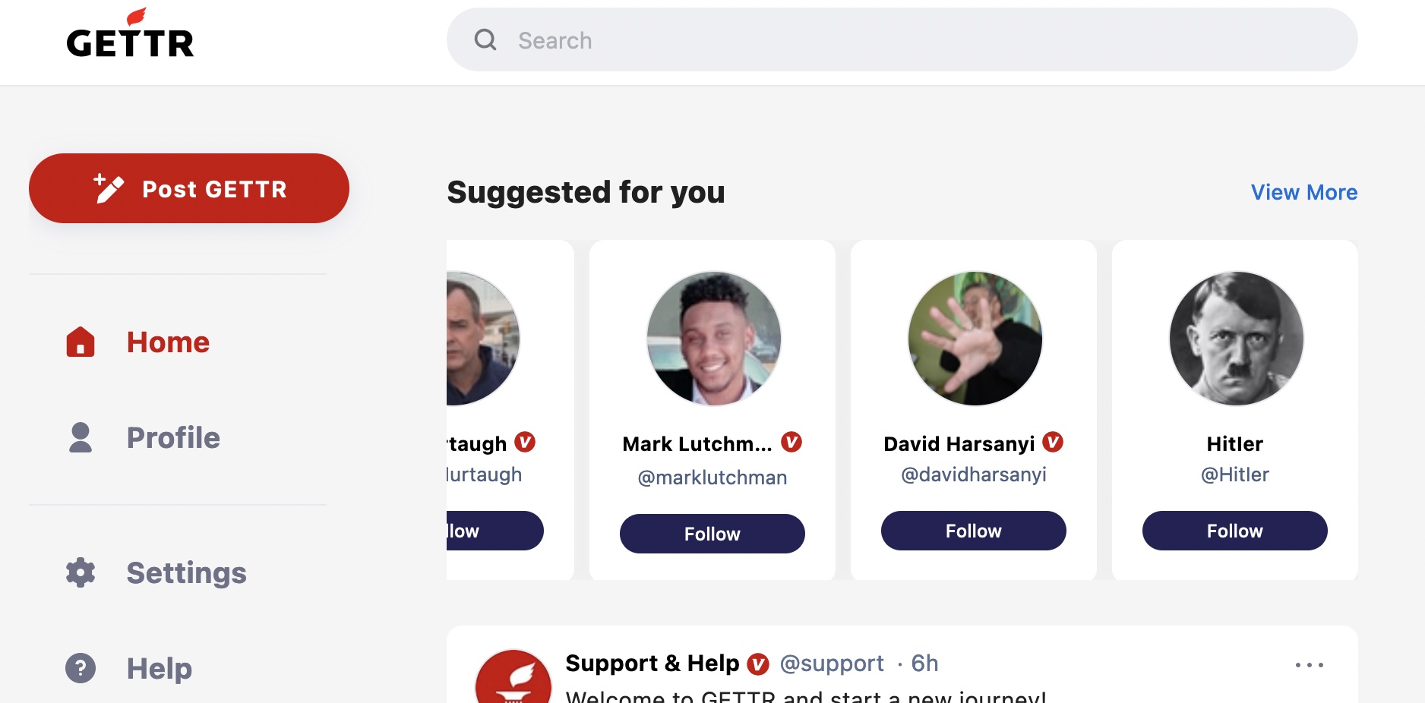The width and height of the screenshot is (1425, 703).
Task: Open the three-dot post options menu
Action: pyautogui.click(x=1309, y=664)
